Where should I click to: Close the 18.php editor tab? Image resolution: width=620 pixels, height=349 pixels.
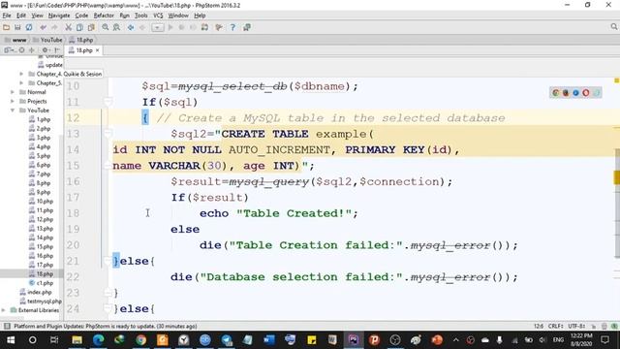(97, 50)
